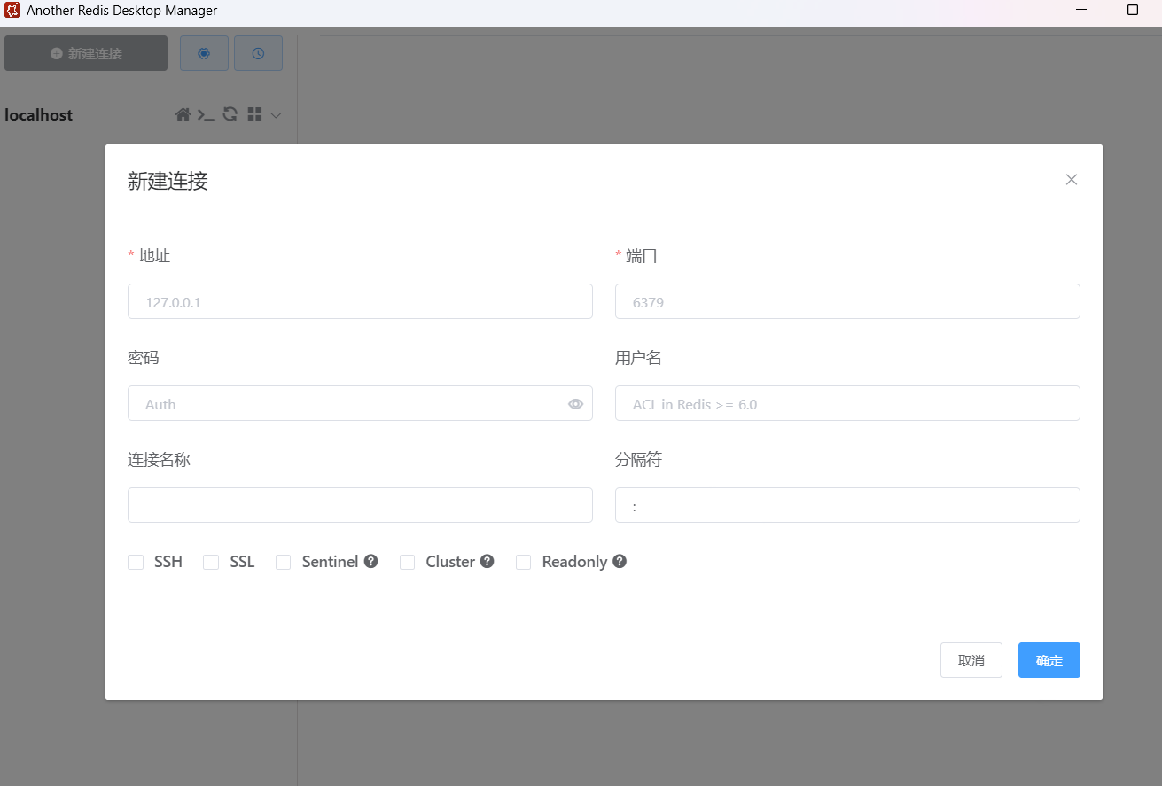Click the 用户名 ACL input field

pos(847,403)
